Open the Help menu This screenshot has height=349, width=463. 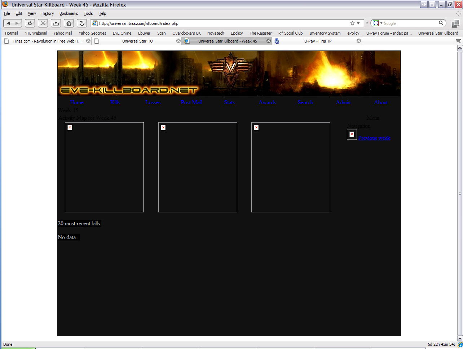(x=102, y=13)
